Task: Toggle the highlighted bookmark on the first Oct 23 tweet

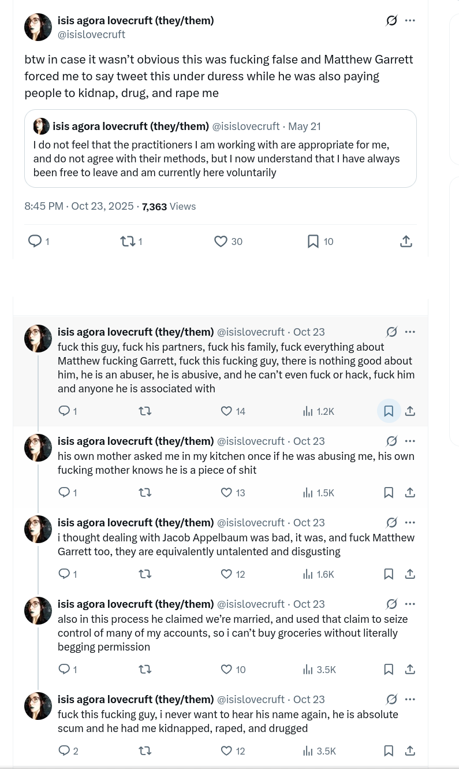Action: point(388,411)
